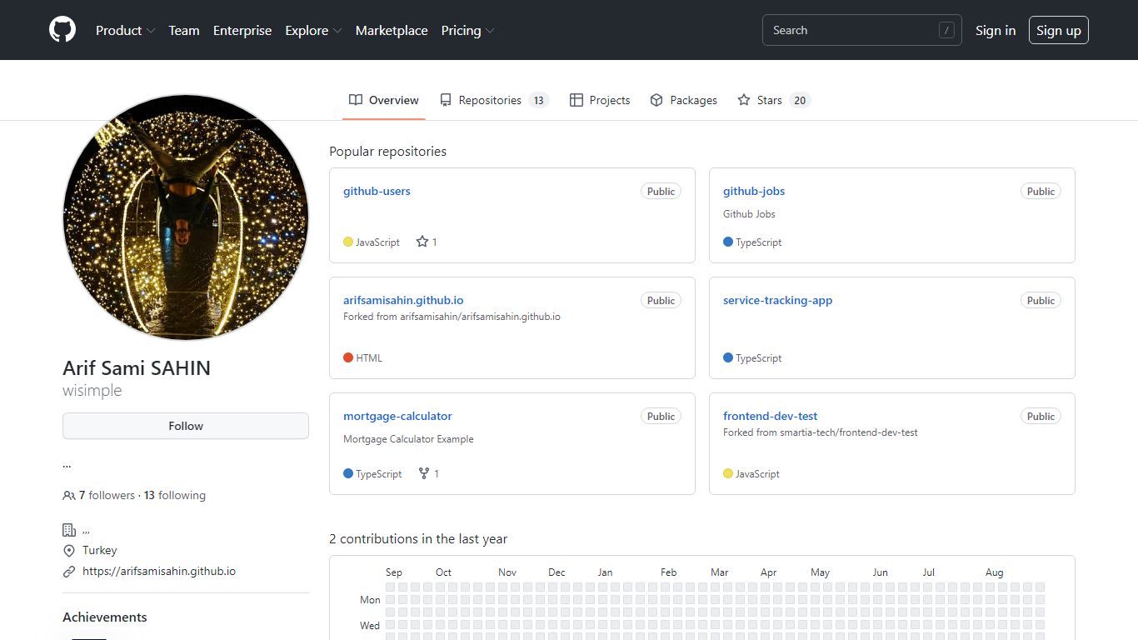Click 'Mortgage Calculator Example' description text
Screen dimensions: 1138x640
point(408,439)
